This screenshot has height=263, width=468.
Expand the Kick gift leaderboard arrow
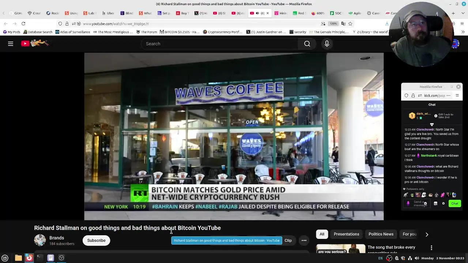pos(432,125)
